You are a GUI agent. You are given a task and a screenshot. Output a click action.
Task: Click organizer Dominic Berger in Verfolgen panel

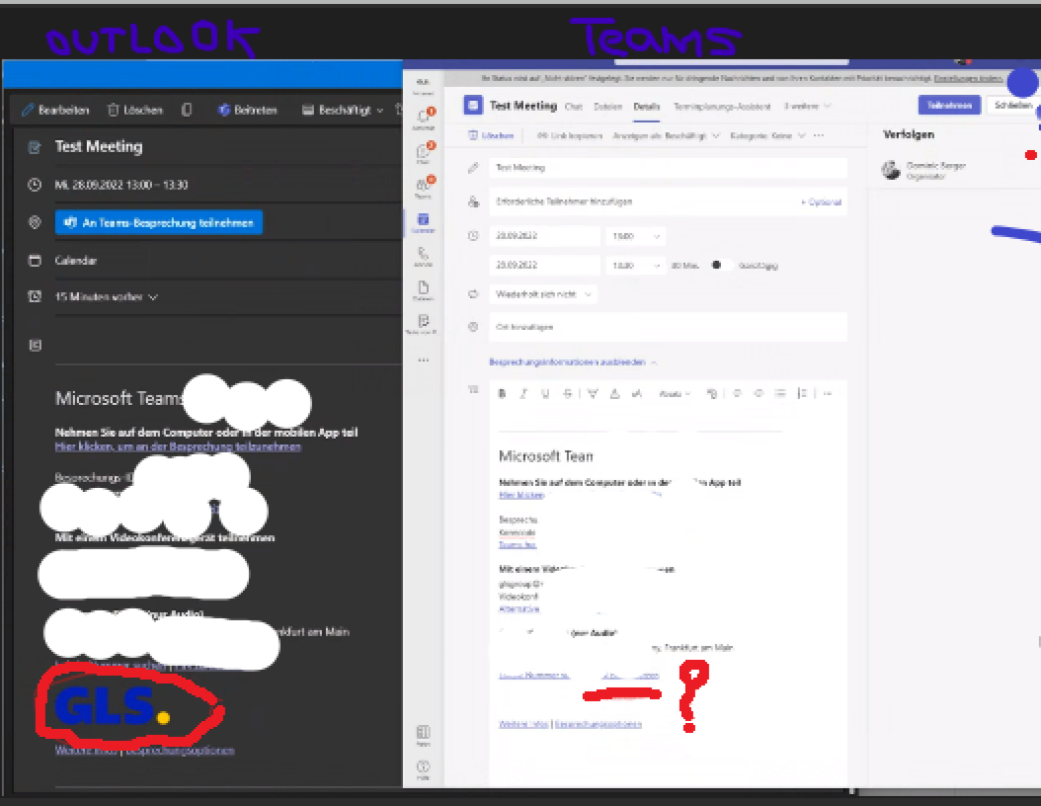(923, 170)
